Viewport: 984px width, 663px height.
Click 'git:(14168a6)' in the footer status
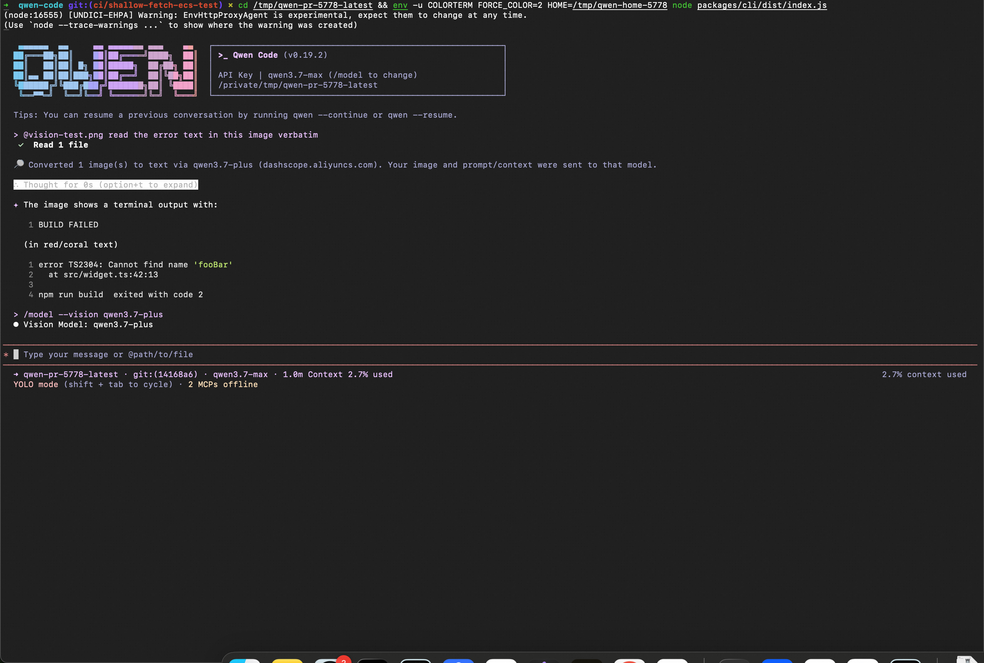tap(165, 374)
